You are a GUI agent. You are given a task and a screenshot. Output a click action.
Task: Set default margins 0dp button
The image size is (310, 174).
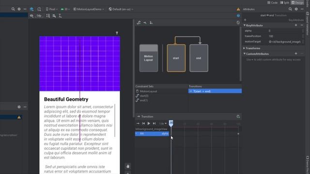pos(39,16)
